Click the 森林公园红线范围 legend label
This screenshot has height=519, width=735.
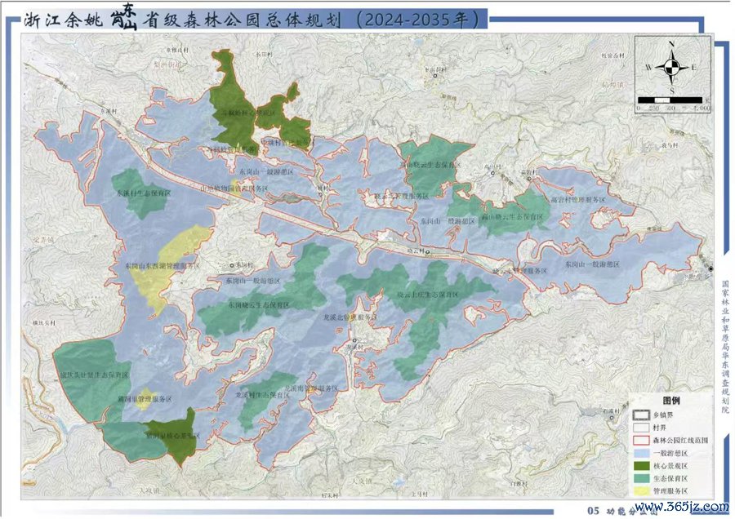pos(680,441)
